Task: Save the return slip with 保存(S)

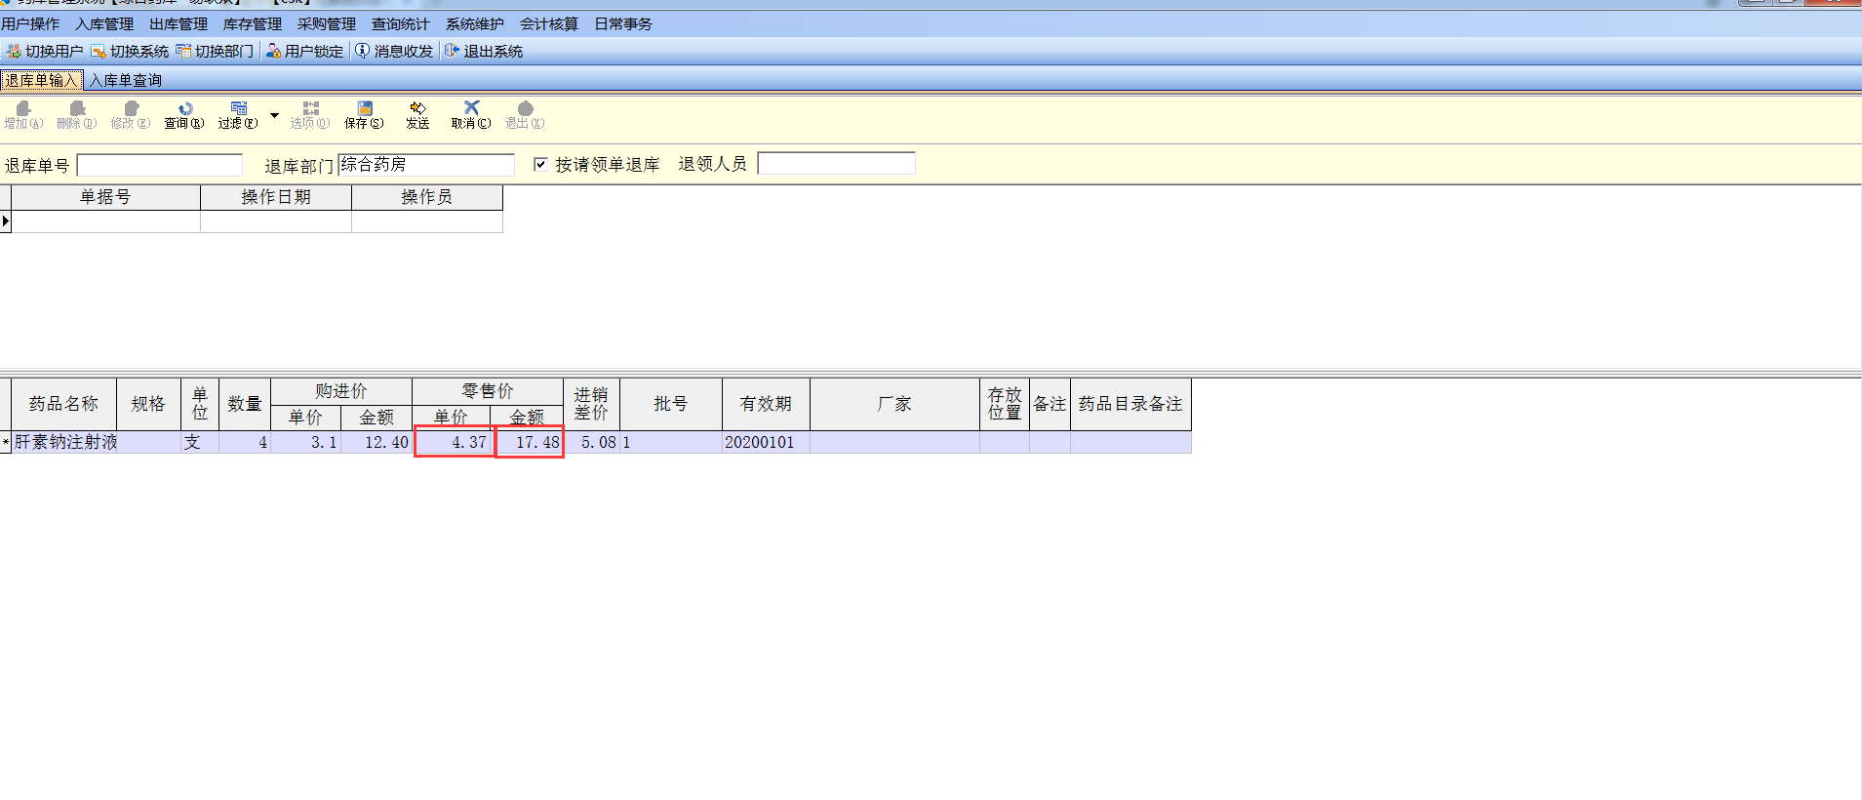Action: [x=364, y=115]
